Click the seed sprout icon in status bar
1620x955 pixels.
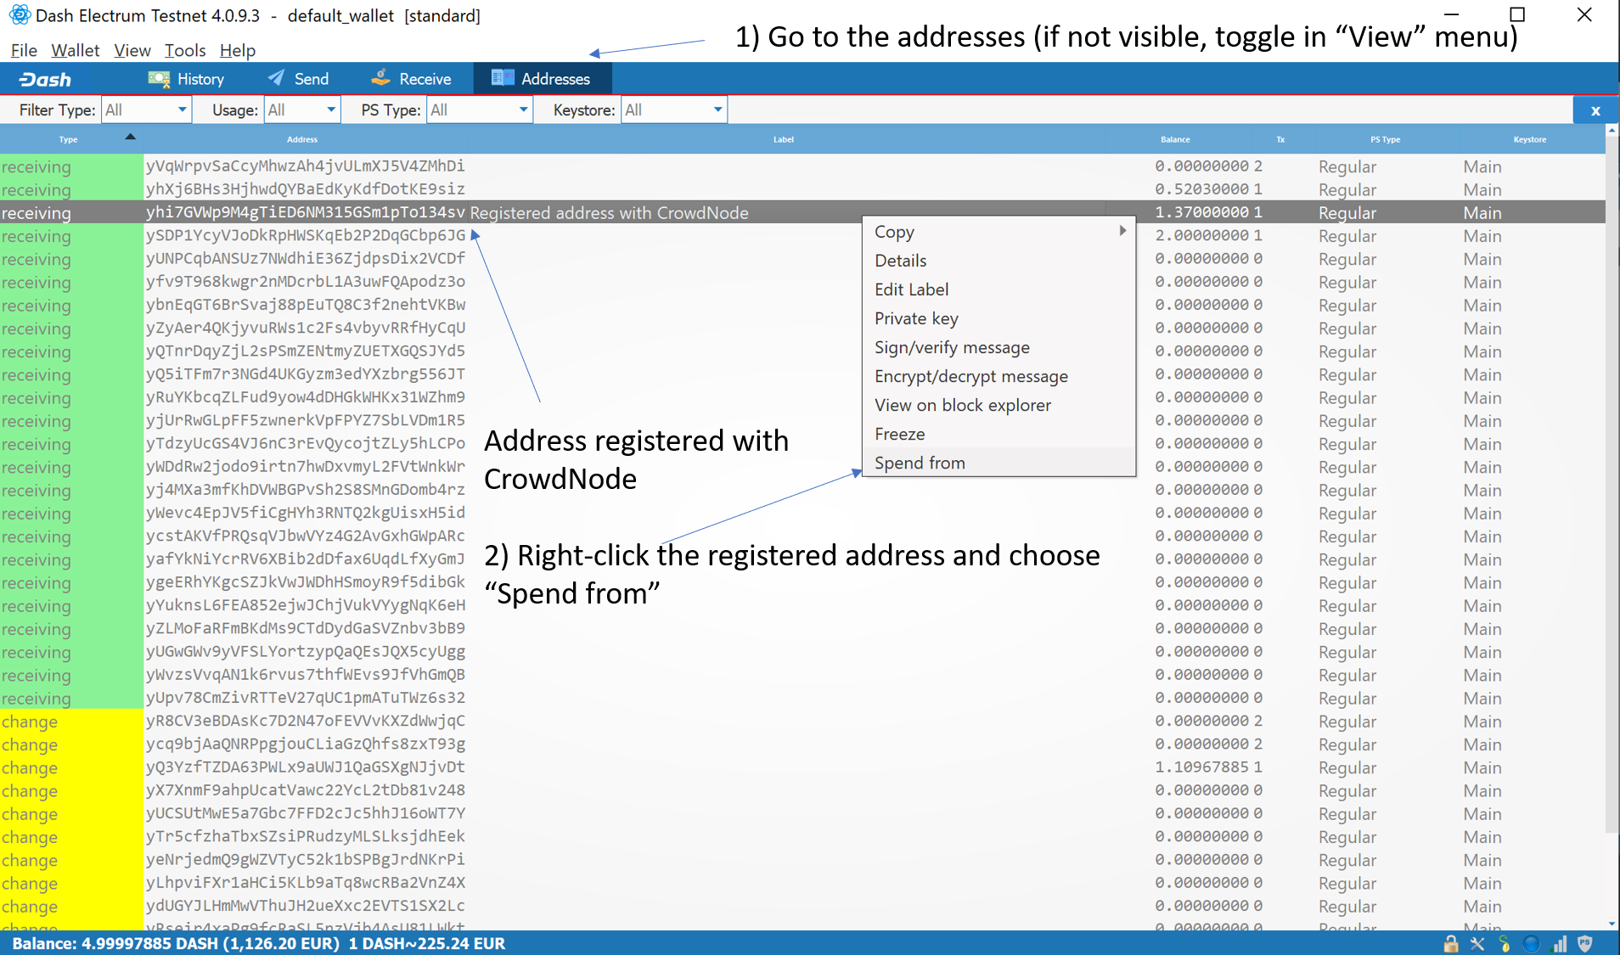pyautogui.click(x=1505, y=943)
